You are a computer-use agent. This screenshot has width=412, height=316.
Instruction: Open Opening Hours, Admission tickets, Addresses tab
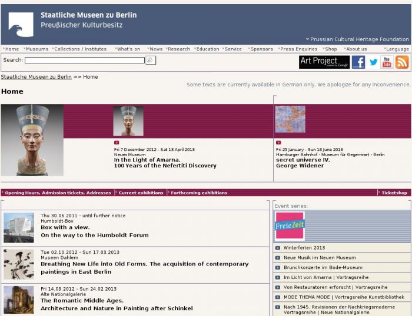point(58,193)
